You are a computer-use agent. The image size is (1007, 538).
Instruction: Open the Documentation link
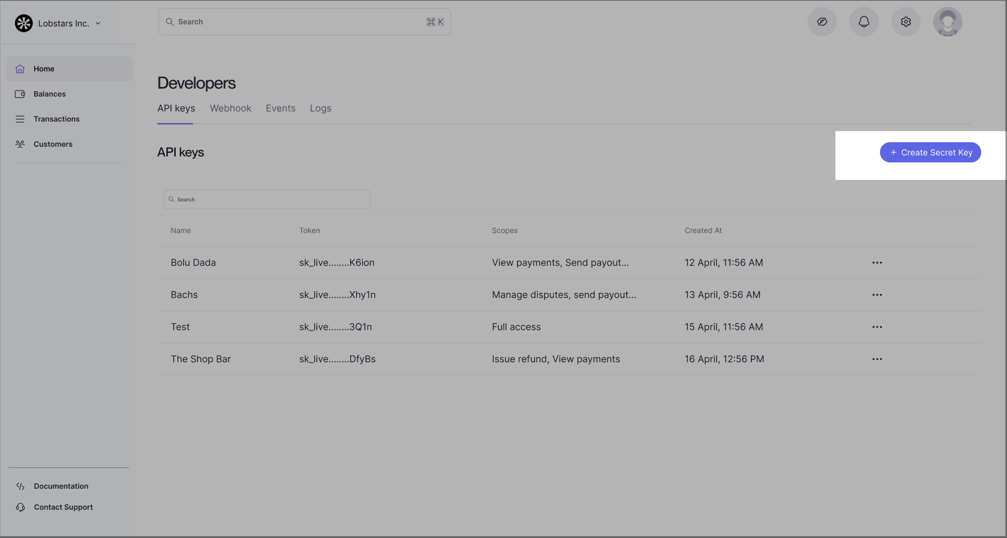pyautogui.click(x=61, y=486)
